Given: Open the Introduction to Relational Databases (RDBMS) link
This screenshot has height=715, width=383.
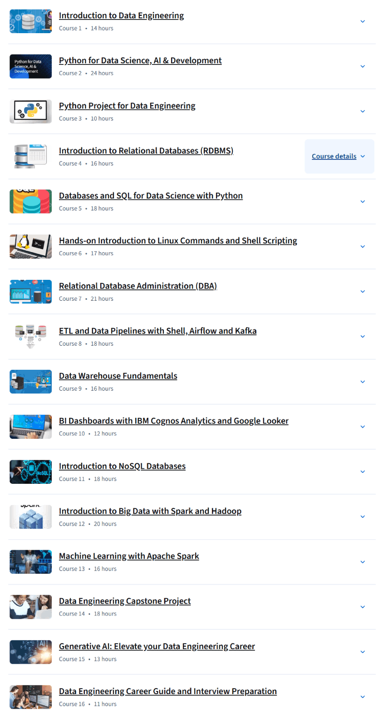Looking at the screenshot, I should coord(146,151).
